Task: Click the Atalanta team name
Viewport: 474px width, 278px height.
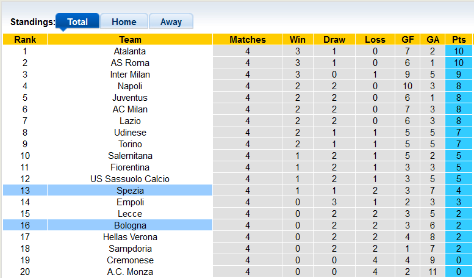Action: pos(130,51)
